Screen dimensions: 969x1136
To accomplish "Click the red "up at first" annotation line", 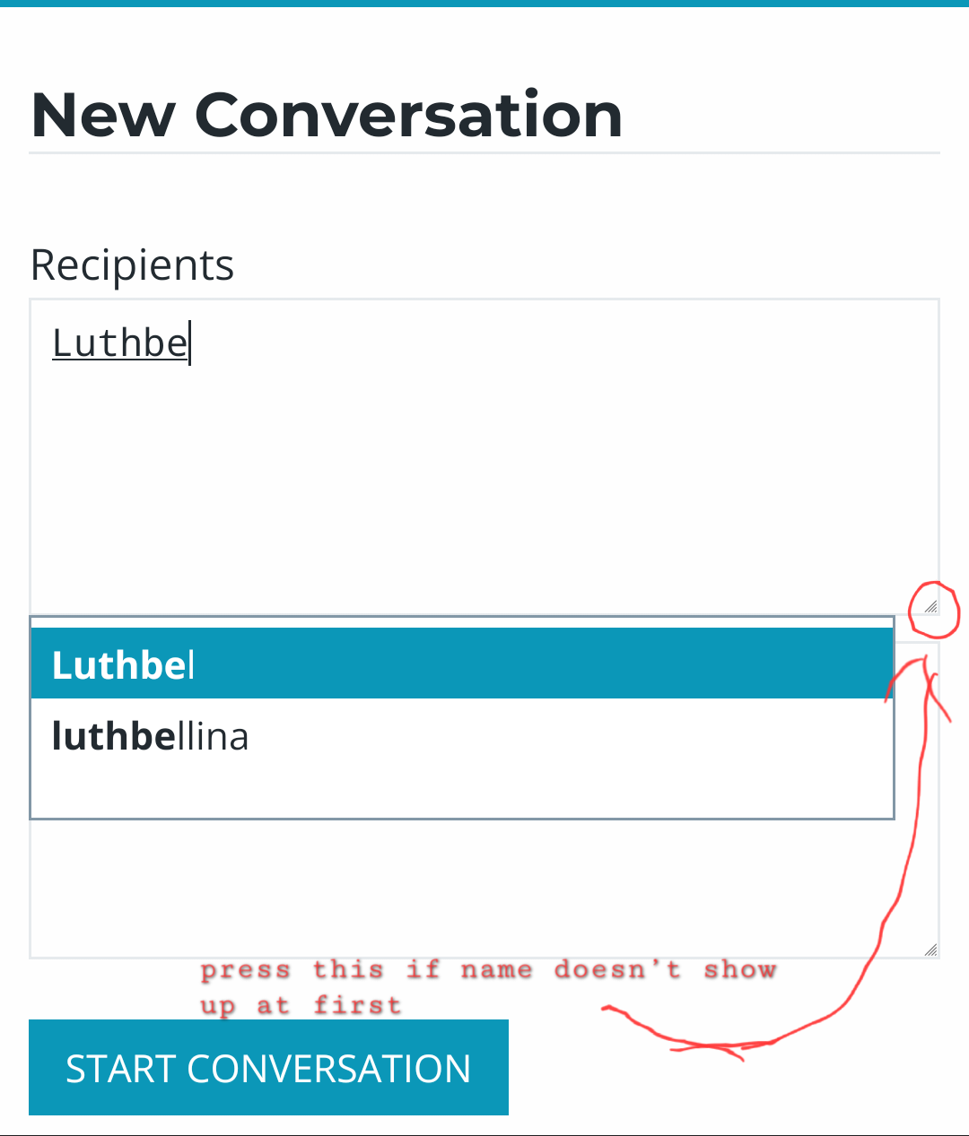I will 300,1005.
